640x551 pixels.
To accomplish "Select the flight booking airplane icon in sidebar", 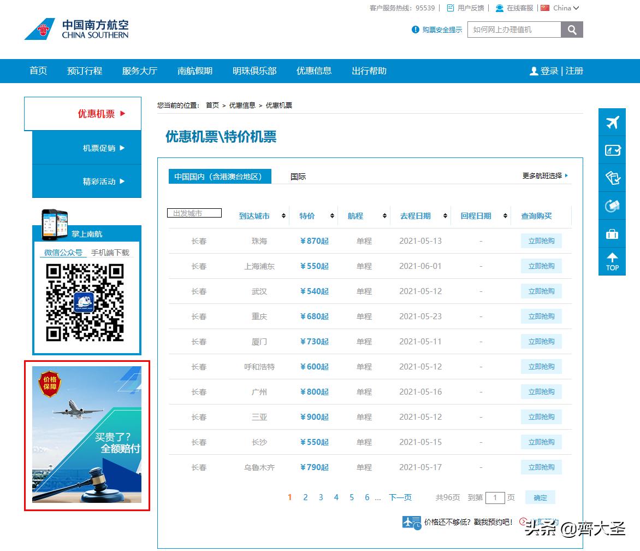I will [x=612, y=122].
